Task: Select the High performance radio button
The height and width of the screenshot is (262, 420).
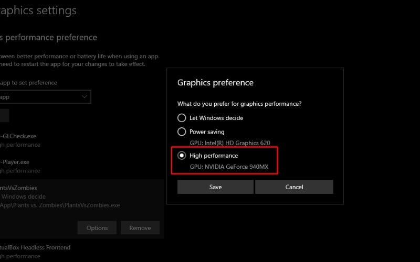Action: pyautogui.click(x=182, y=156)
